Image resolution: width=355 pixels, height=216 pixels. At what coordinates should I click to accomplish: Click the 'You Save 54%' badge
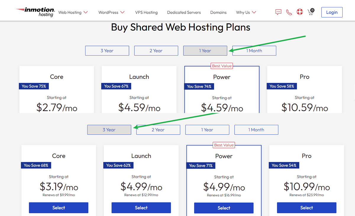pyautogui.click(x=284, y=165)
